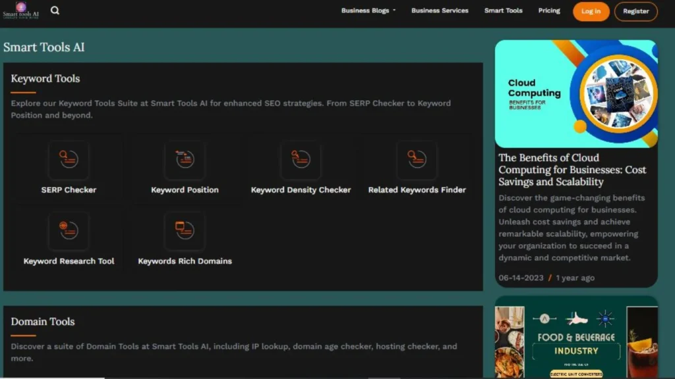This screenshot has height=379, width=675.
Task: Open the search magnifier icon
Action: [x=55, y=11]
